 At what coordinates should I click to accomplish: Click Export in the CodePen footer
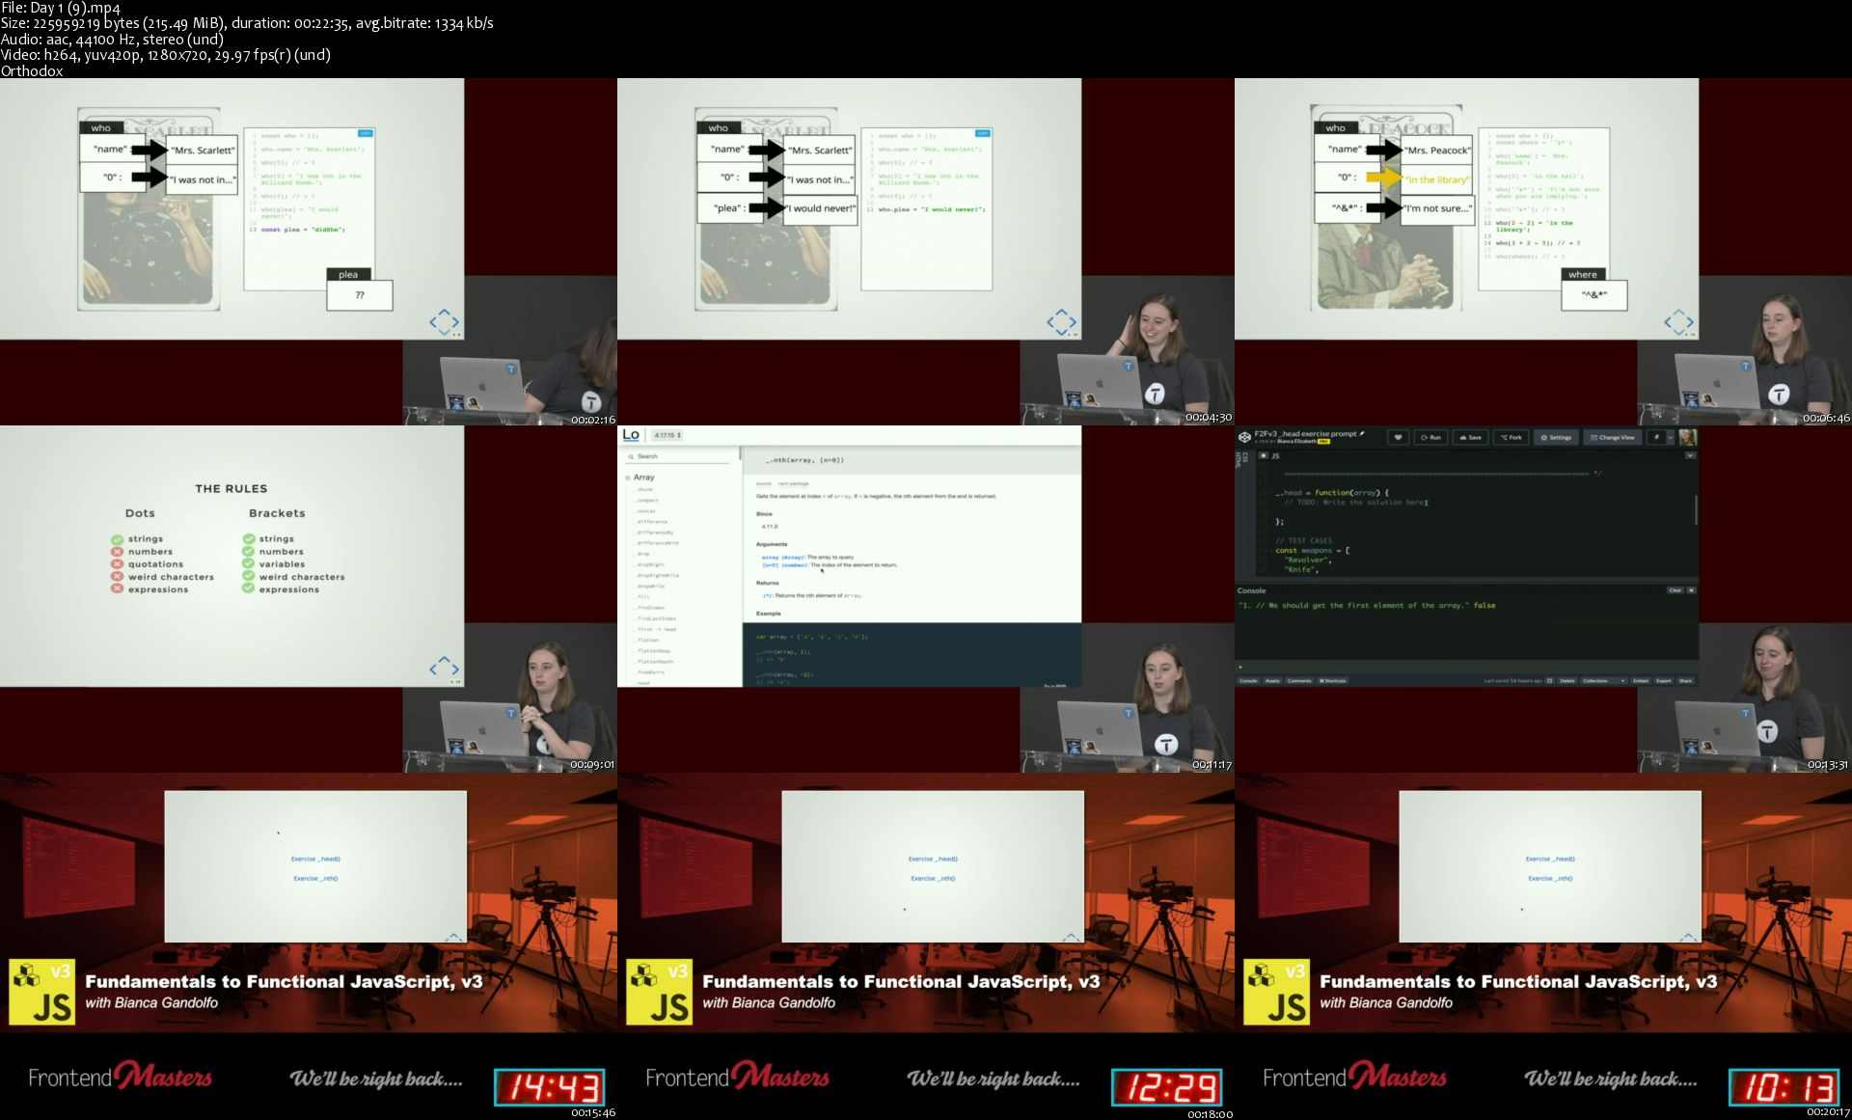pyautogui.click(x=1664, y=681)
